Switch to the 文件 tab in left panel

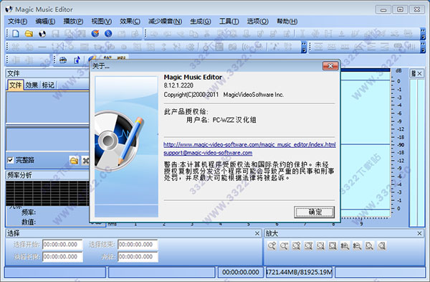pos(15,85)
